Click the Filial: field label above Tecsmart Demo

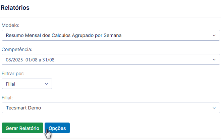(x=7, y=98)
